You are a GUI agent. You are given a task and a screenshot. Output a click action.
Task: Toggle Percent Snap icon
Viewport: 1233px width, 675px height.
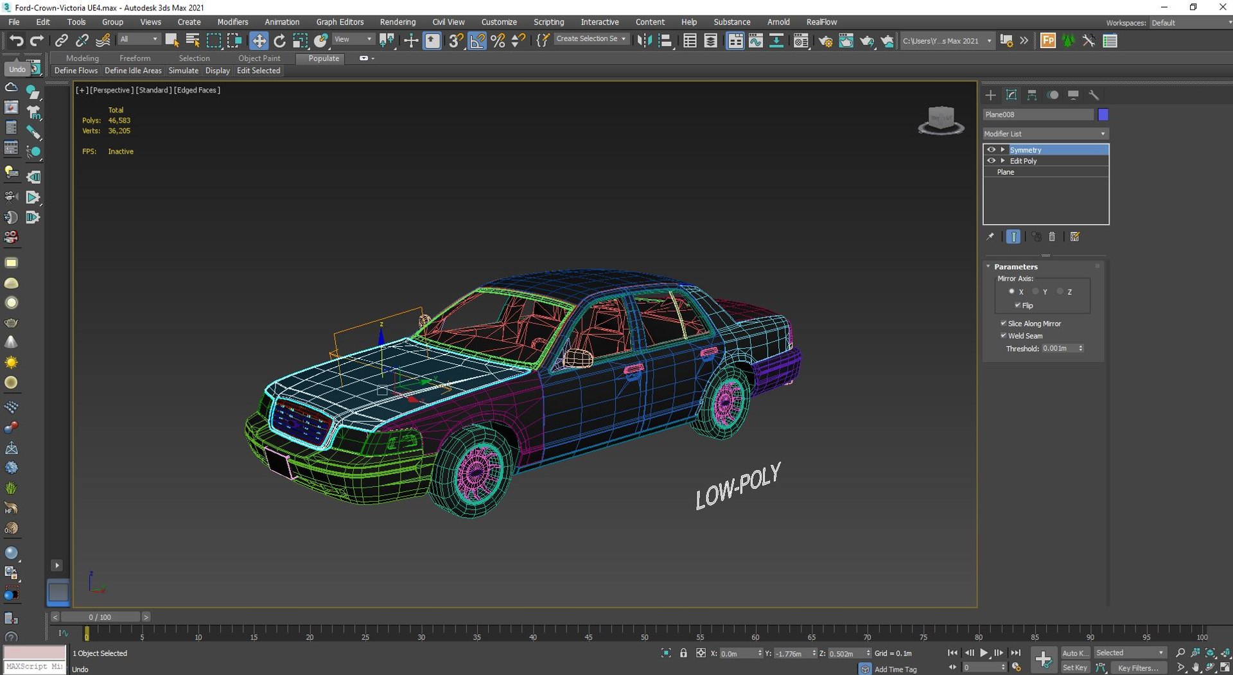pyautogui.click(x=498, y=40)
